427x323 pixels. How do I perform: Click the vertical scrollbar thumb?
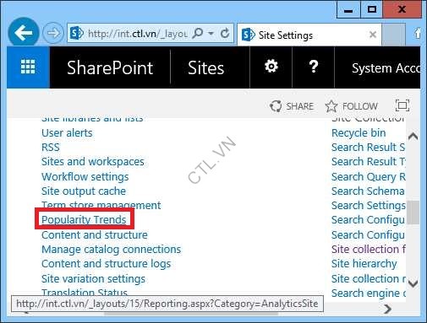click(413, 213)
